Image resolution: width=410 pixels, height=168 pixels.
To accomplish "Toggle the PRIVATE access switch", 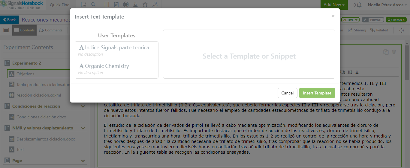I will coord(372,20).
